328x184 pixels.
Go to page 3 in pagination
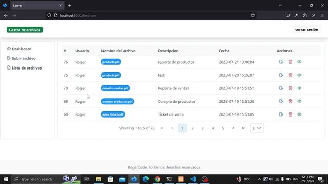[x=202, y=128]
